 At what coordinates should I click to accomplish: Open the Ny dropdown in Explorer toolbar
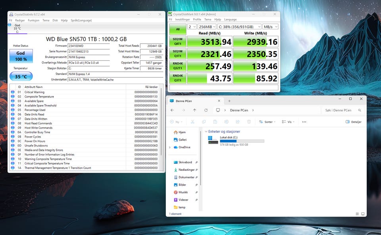coord(176,122)
